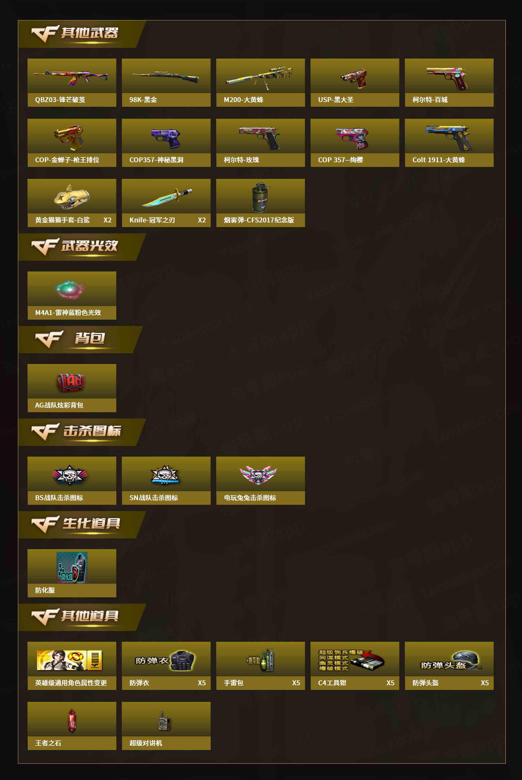Choose the 王者之石 red crystal

point(72,720)
